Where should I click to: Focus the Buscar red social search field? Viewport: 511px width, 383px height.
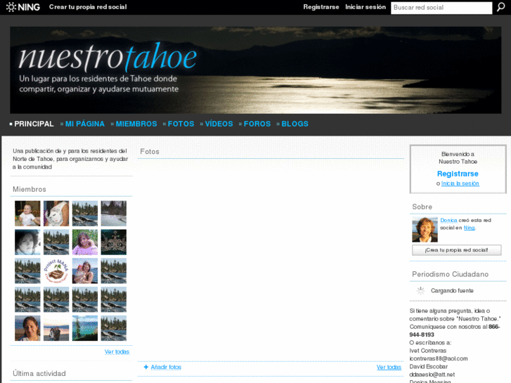441,8
